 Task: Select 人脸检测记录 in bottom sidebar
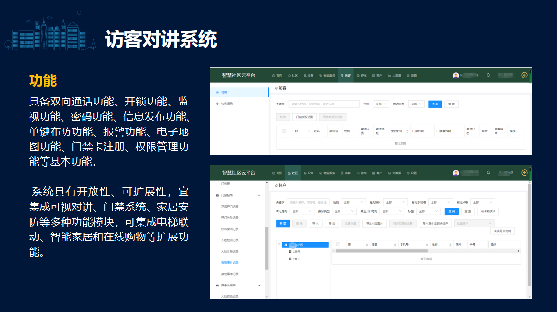(229, 240)
